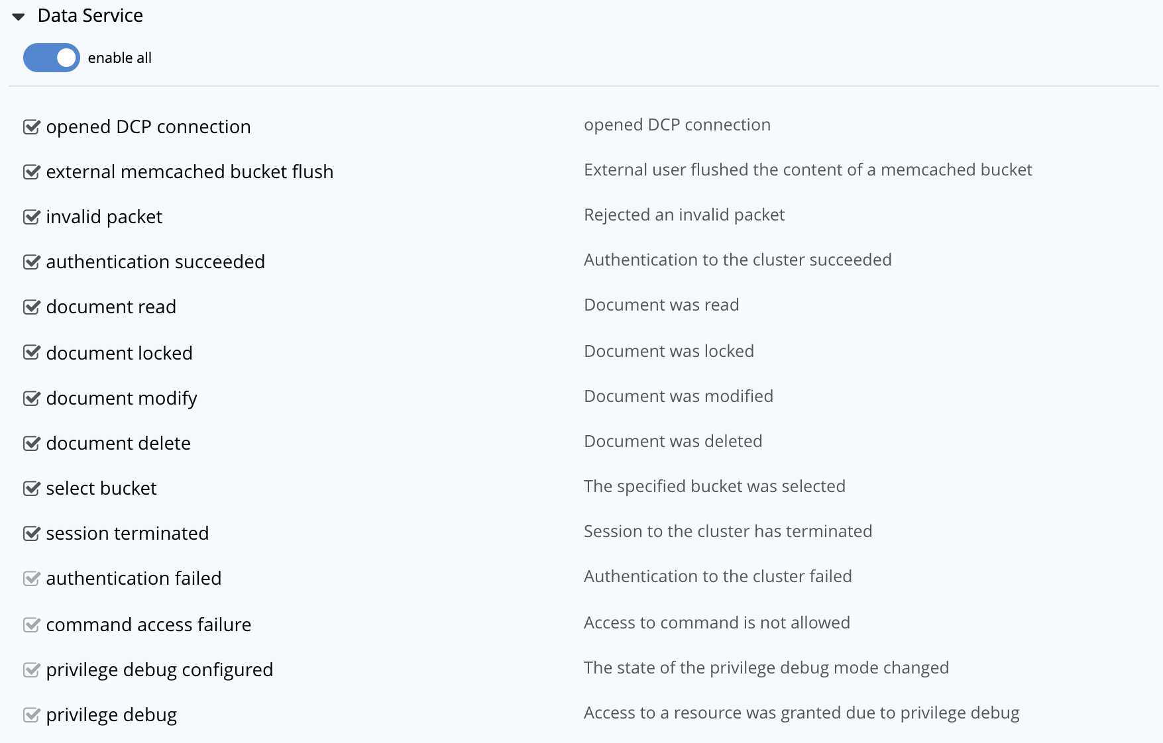The width and height of the screenshot is (1163, 743).
Task: Click the 'Rejected an invalid packet' description
Action: (684, 215)
